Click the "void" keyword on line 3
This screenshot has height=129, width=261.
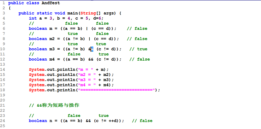point(60,13)
